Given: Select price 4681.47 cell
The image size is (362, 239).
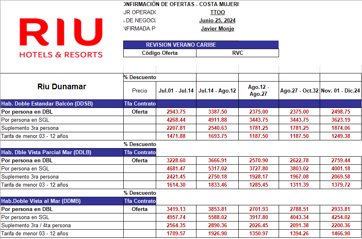Looking at the screenshot, I should tap(176, 168).
